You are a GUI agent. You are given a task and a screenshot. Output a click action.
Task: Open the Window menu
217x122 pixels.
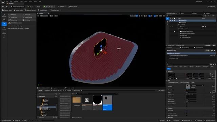(16, 1)
